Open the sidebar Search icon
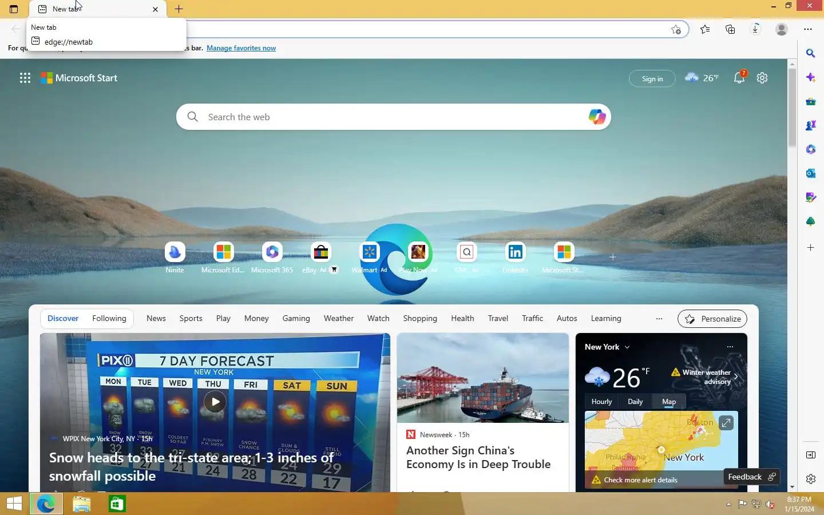Image resolution: width=824 pixels, height=515 pixels. (x=810, y=53)
